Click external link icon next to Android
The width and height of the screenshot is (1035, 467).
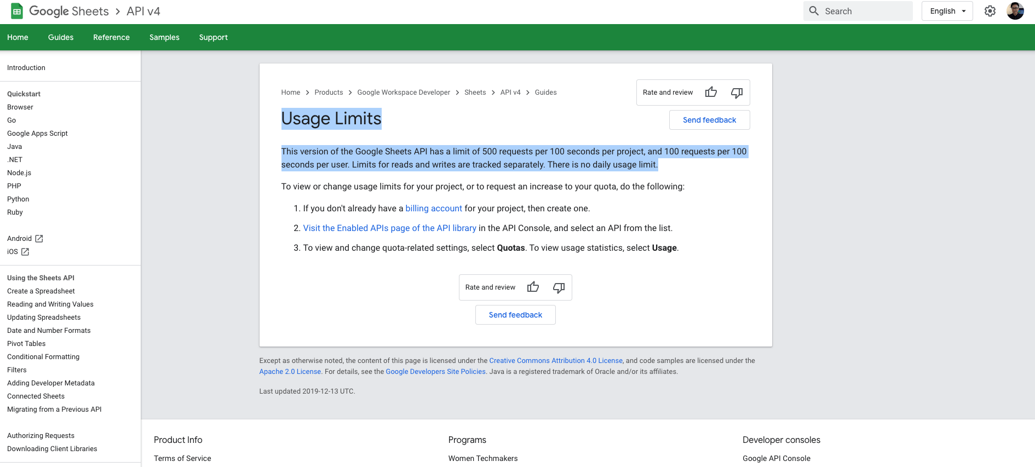pos(39,239)
